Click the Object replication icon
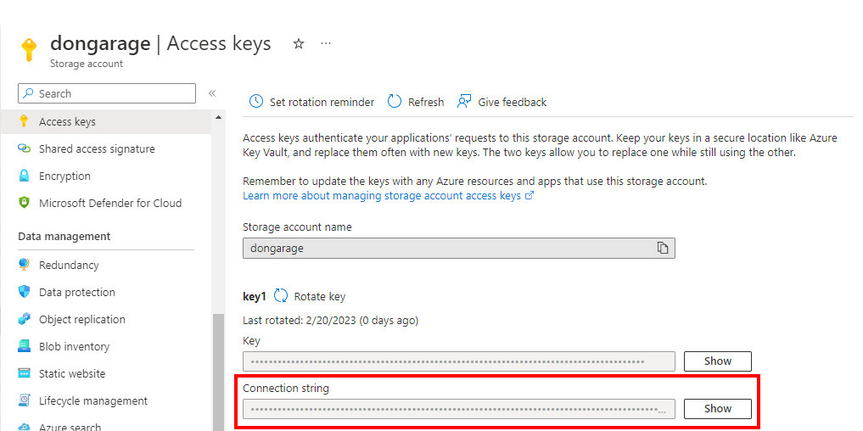Viewport: 863px width, 431px height. [24, 319]
